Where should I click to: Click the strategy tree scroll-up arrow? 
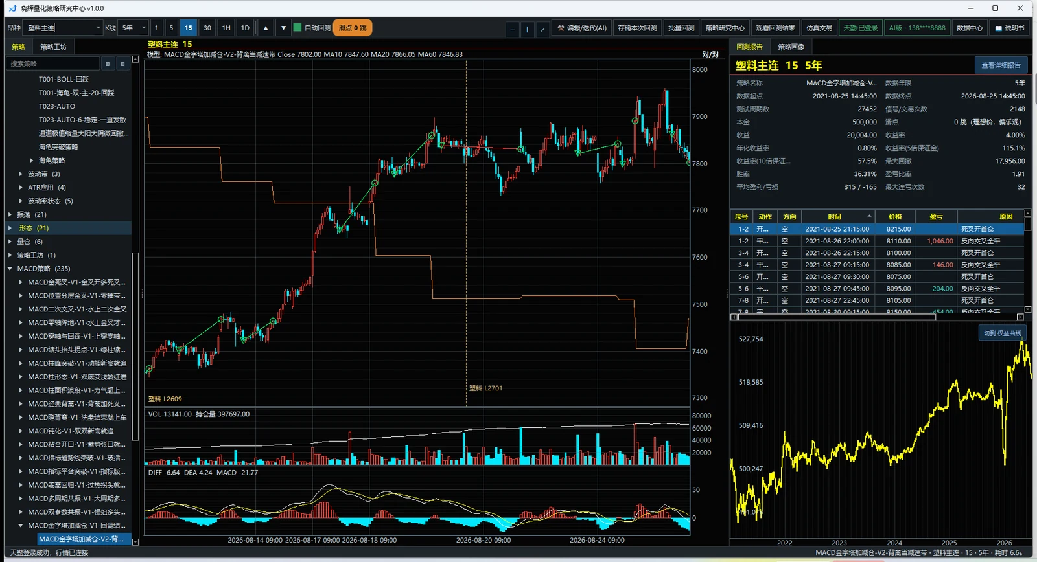(135, 59)
